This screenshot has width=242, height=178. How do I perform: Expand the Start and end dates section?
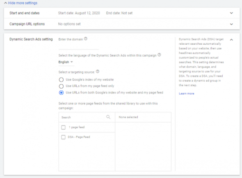click(231, 13)
